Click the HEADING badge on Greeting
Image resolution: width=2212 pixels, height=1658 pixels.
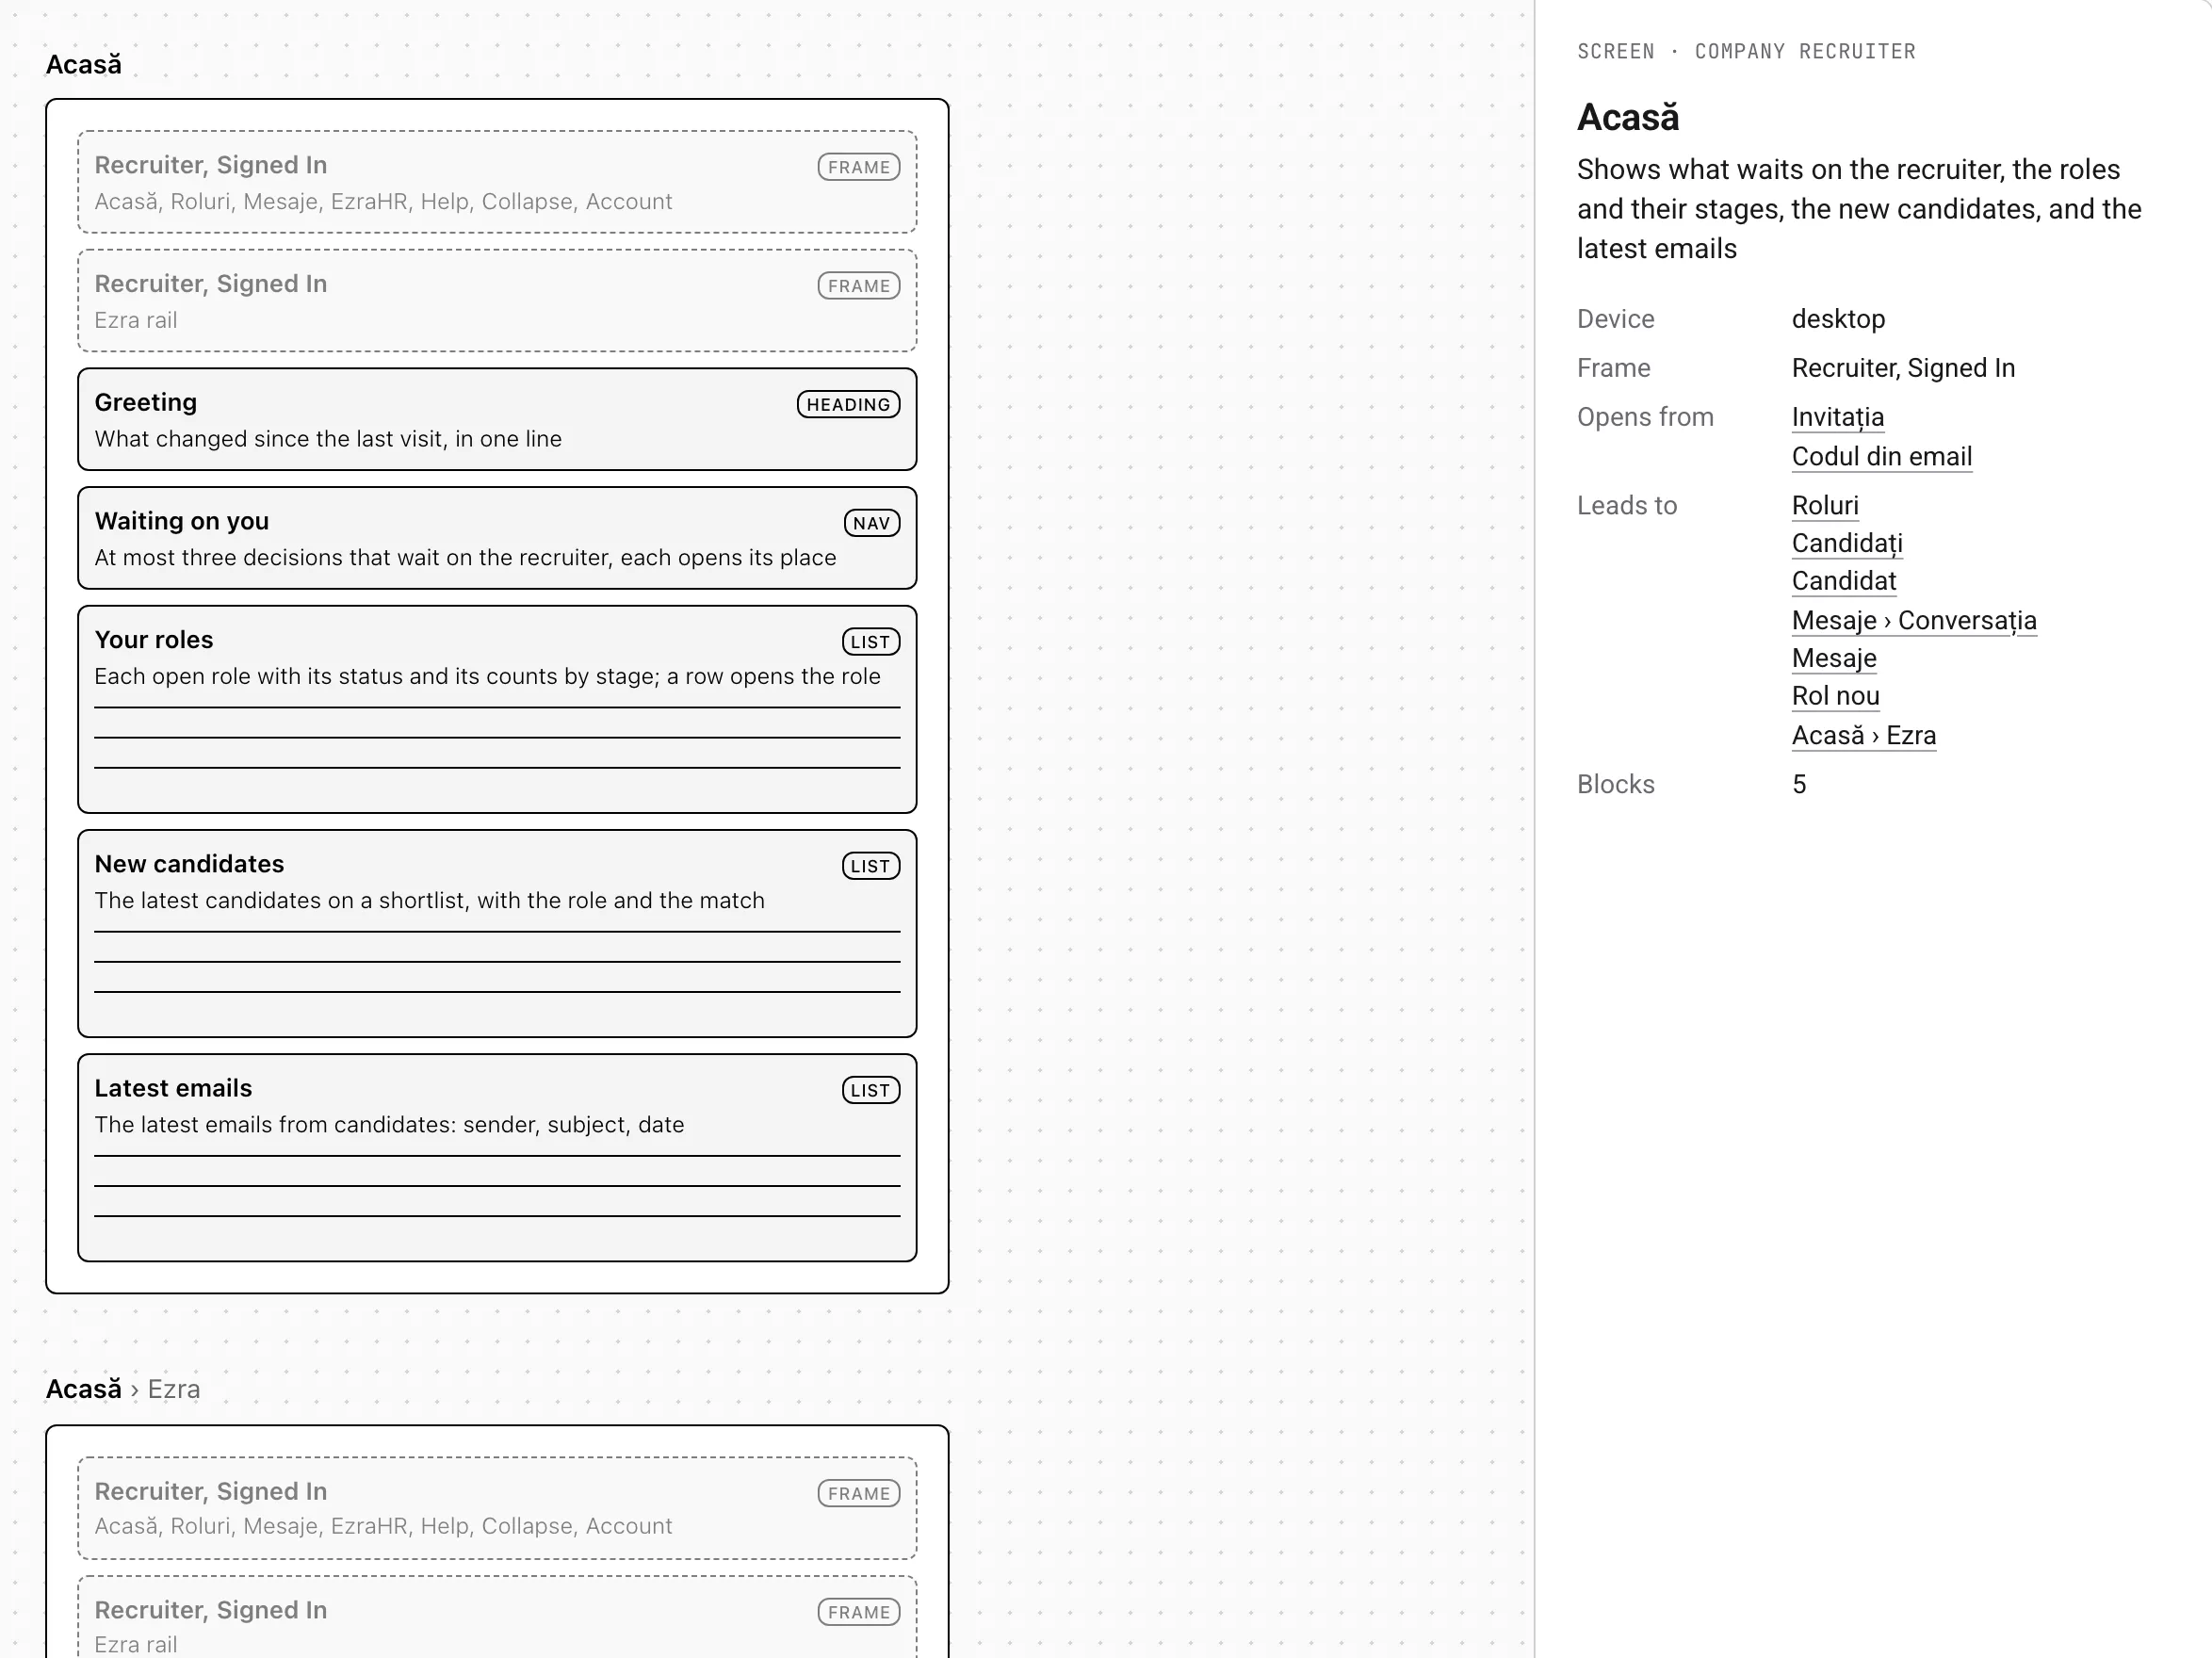click(x=848, y=404)
